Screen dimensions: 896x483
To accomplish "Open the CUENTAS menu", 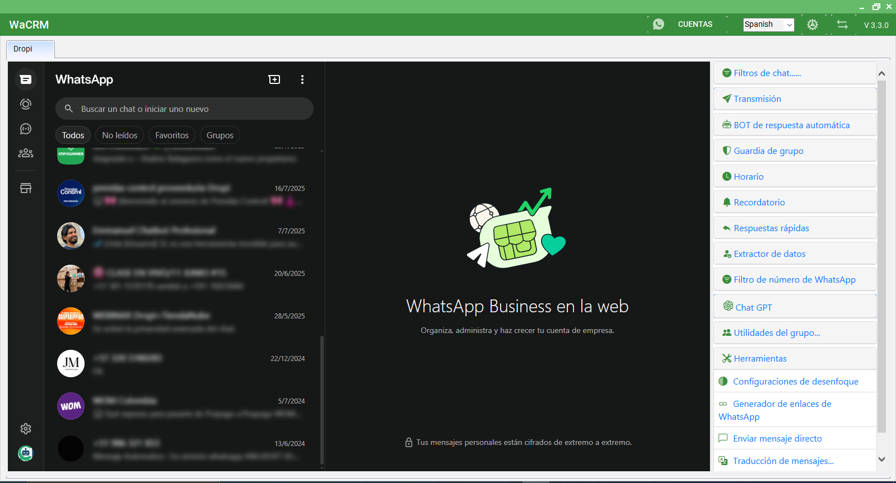I will [x=695, y=25].
